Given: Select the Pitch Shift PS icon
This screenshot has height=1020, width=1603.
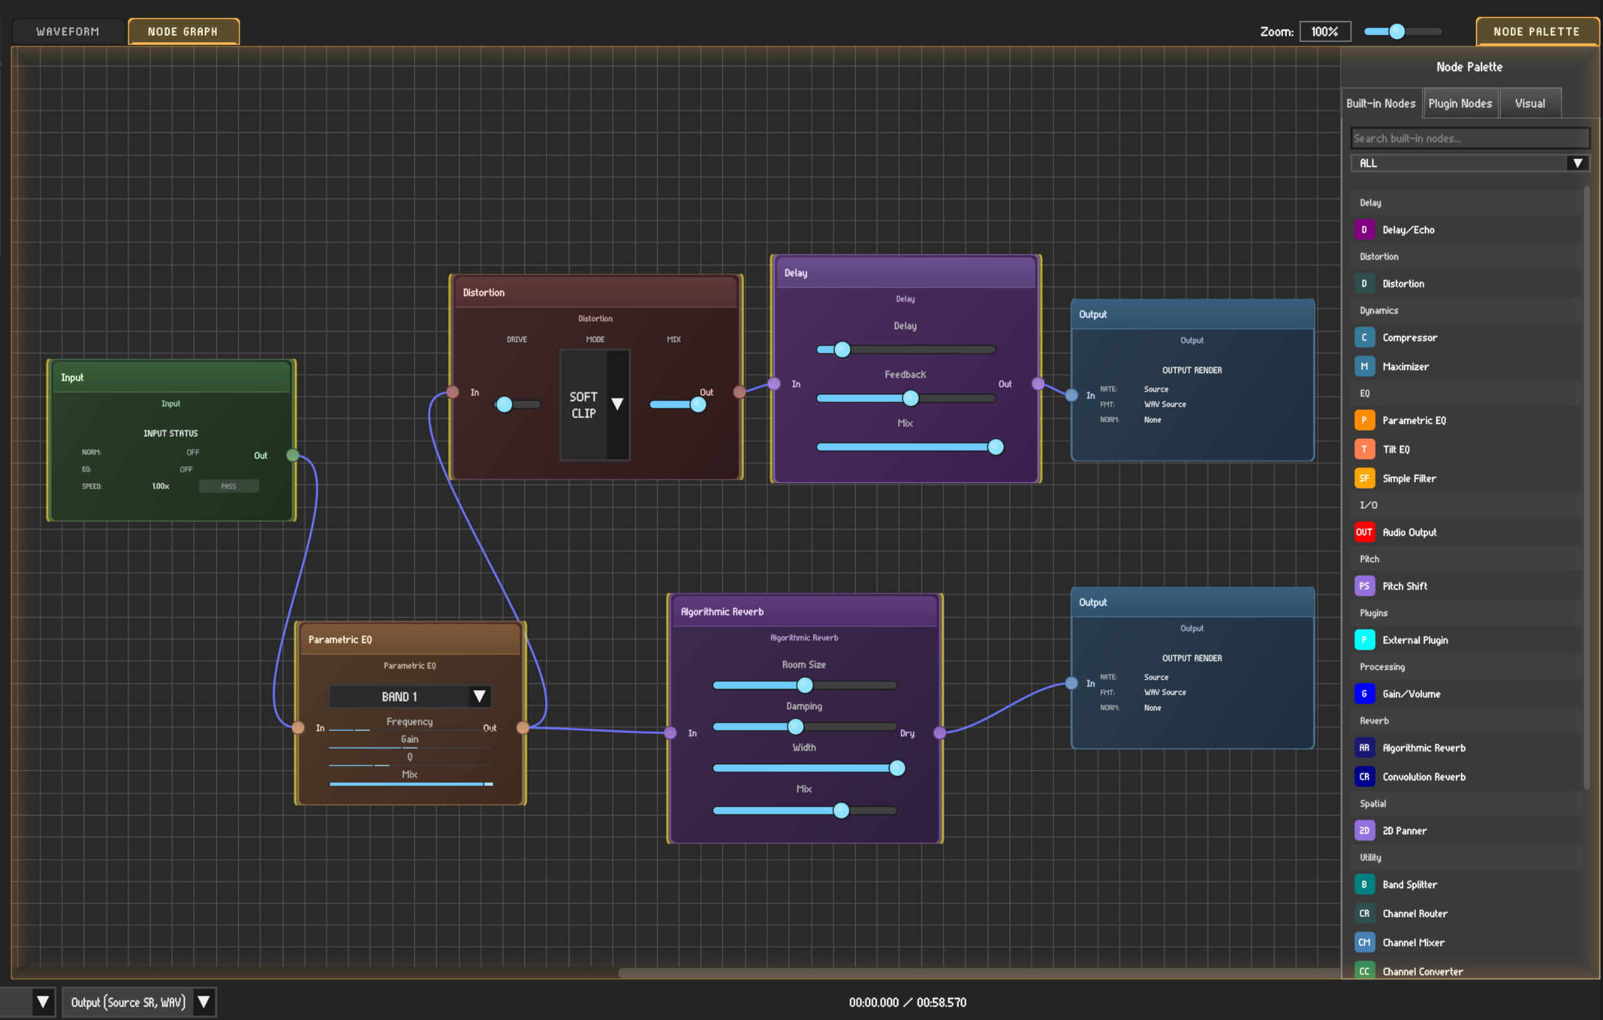Looking at the screenshot, I should click(1364, 586).
